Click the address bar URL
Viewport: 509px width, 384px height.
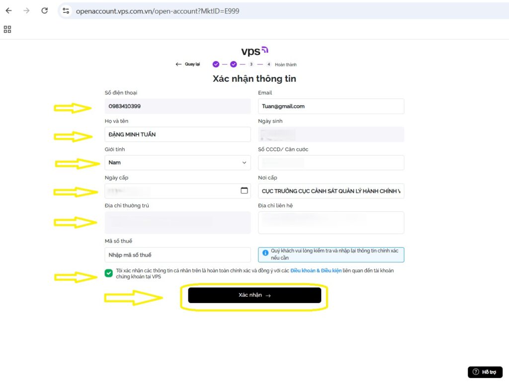(x=158, y=11)
